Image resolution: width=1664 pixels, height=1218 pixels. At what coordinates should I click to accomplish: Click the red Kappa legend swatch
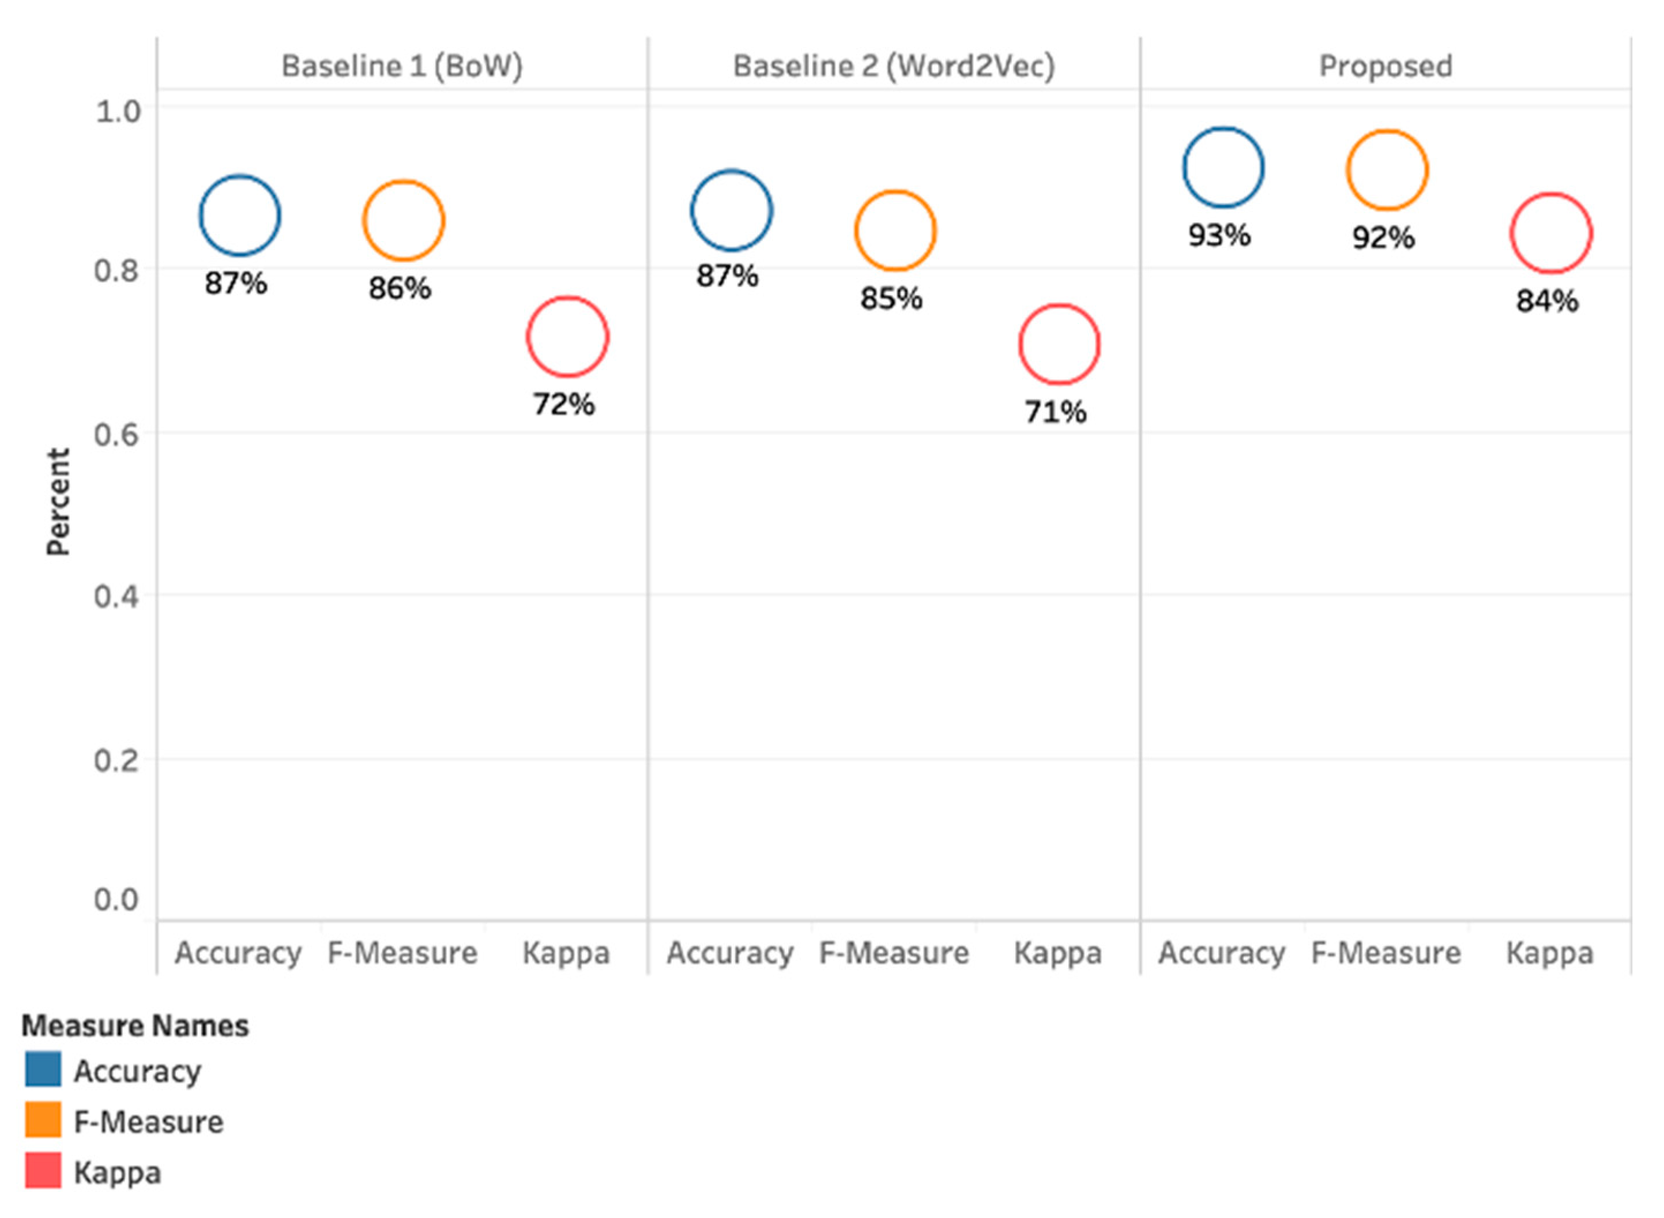point(43,1171)
